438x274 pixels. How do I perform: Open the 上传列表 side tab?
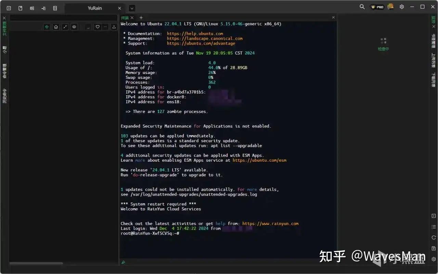tap(433, 60)
